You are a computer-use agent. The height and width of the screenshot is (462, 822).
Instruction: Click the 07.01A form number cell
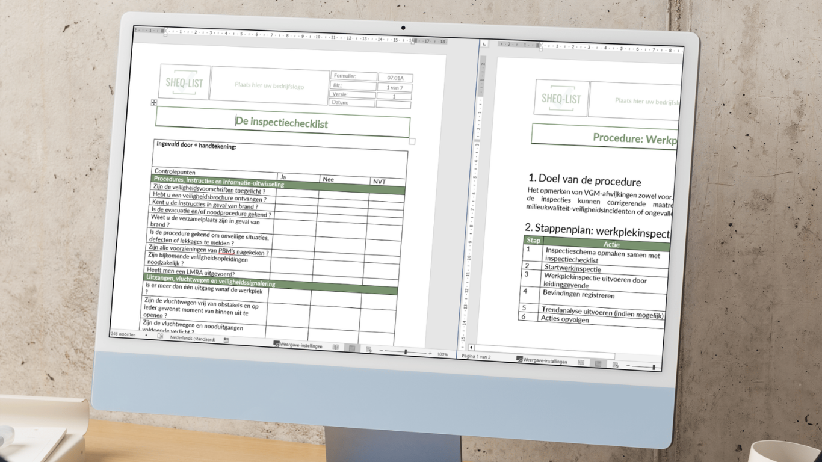[x=395, y=78]
